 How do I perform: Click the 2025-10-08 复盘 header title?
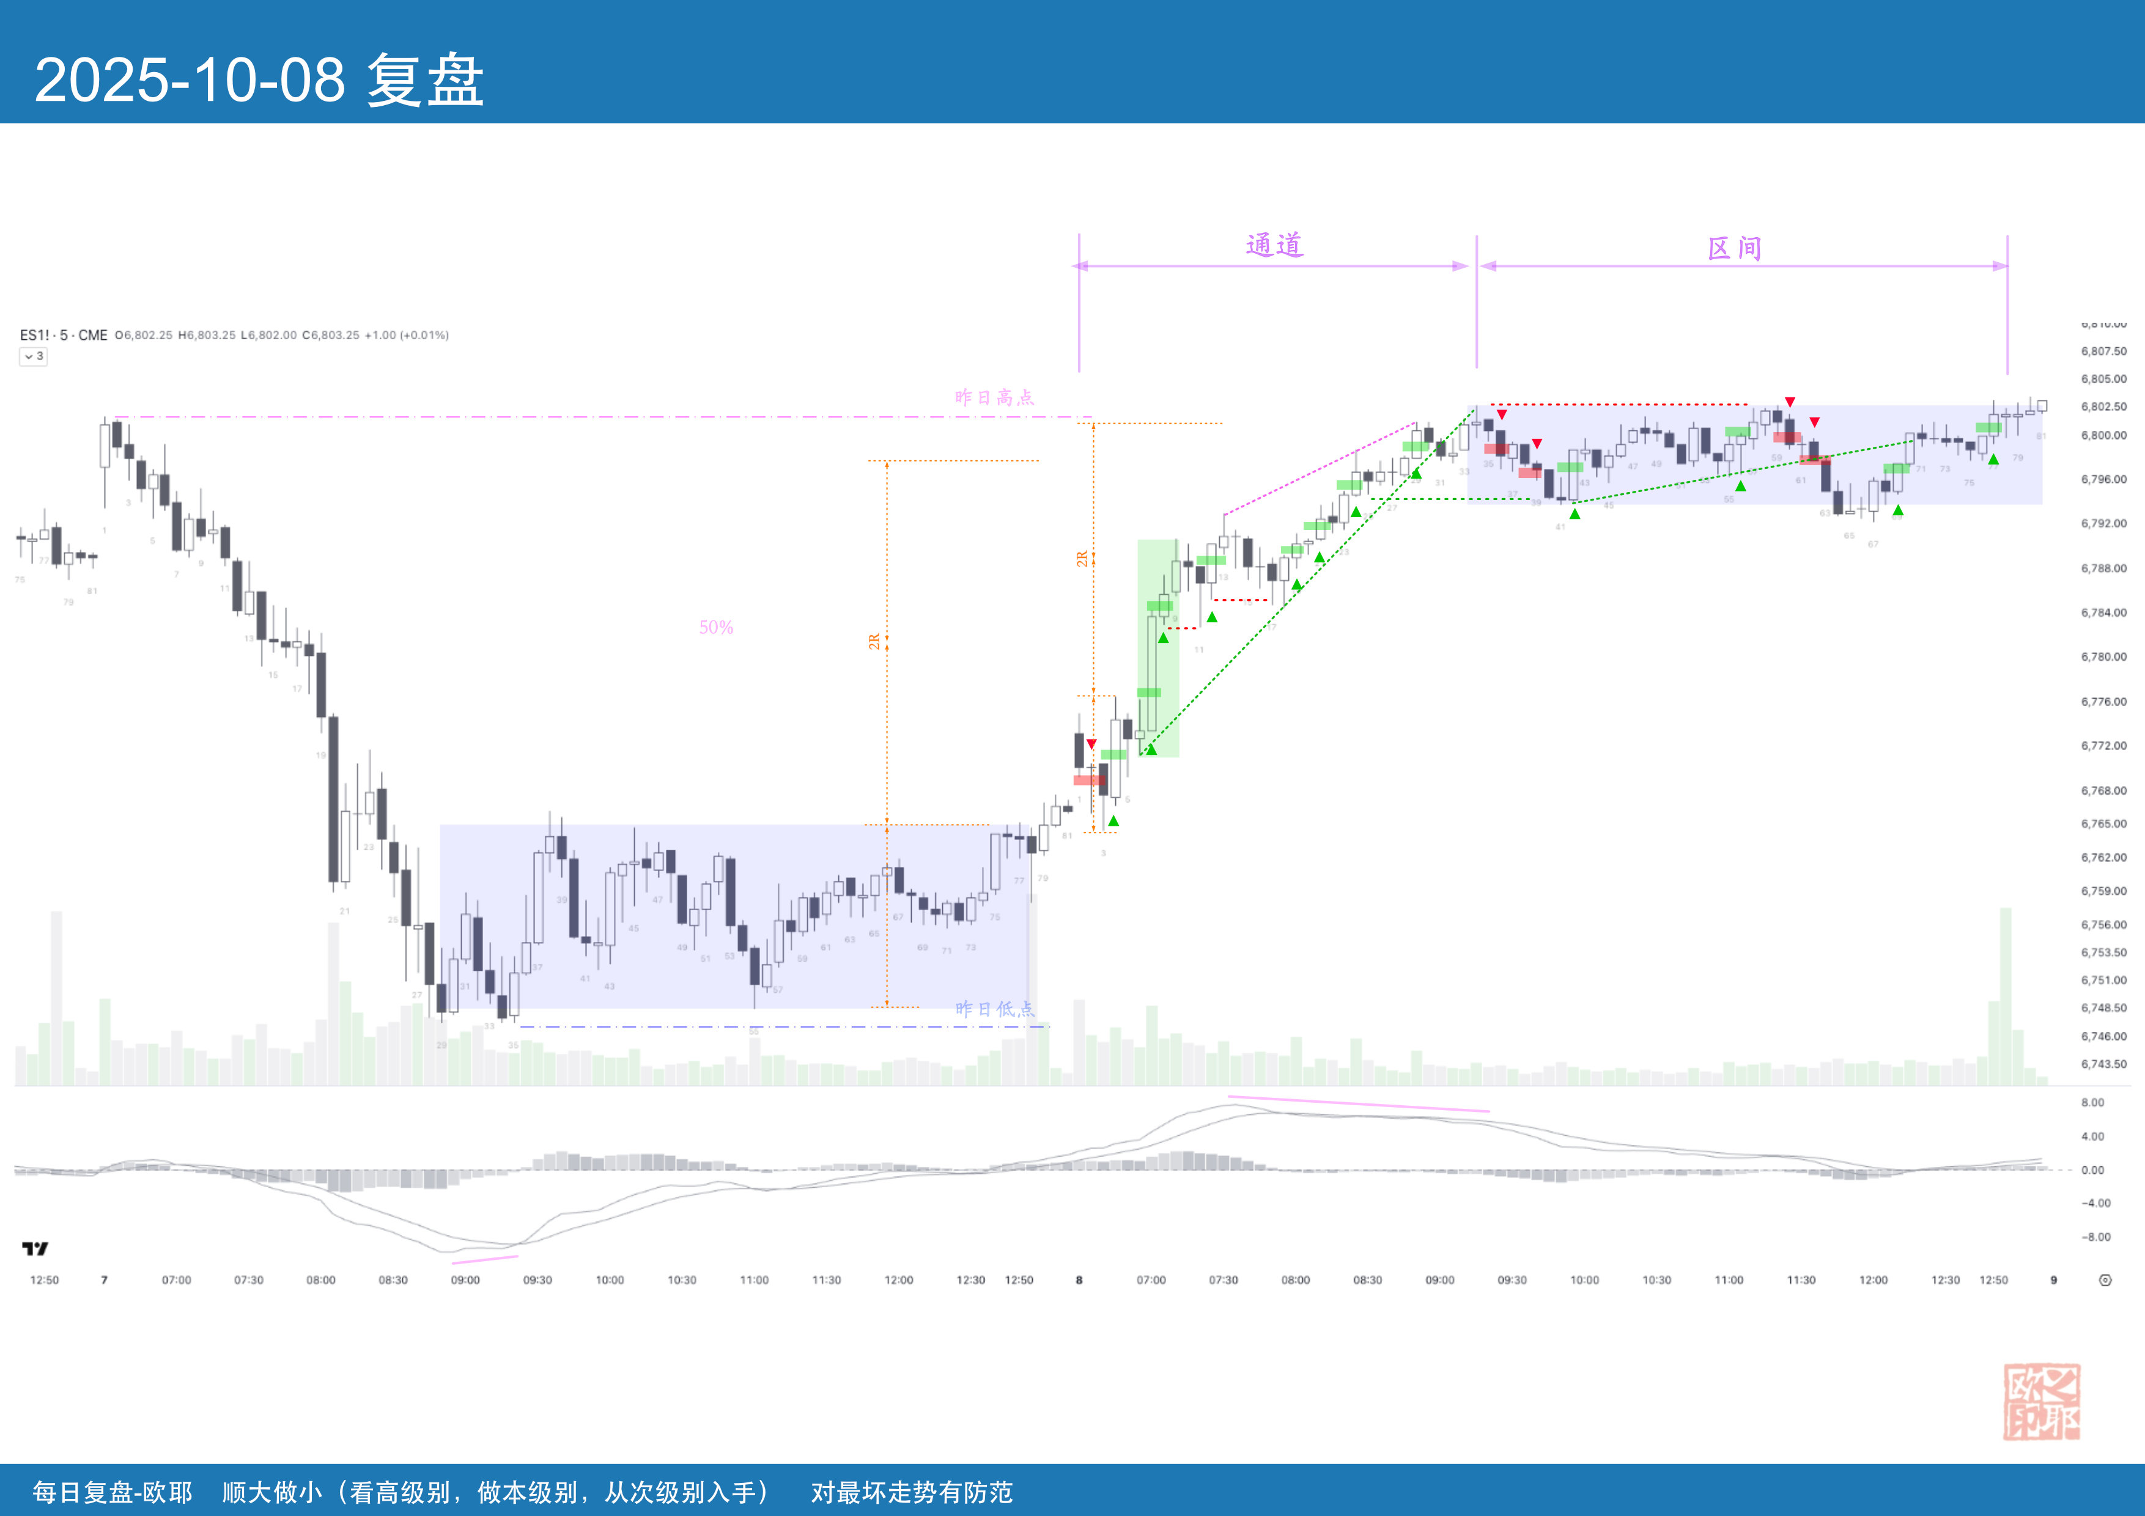click(259, 79)
